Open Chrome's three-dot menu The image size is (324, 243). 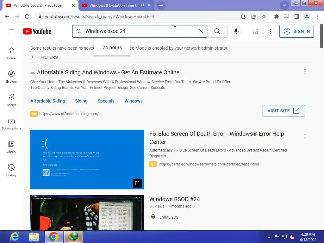tap(317, 16)
